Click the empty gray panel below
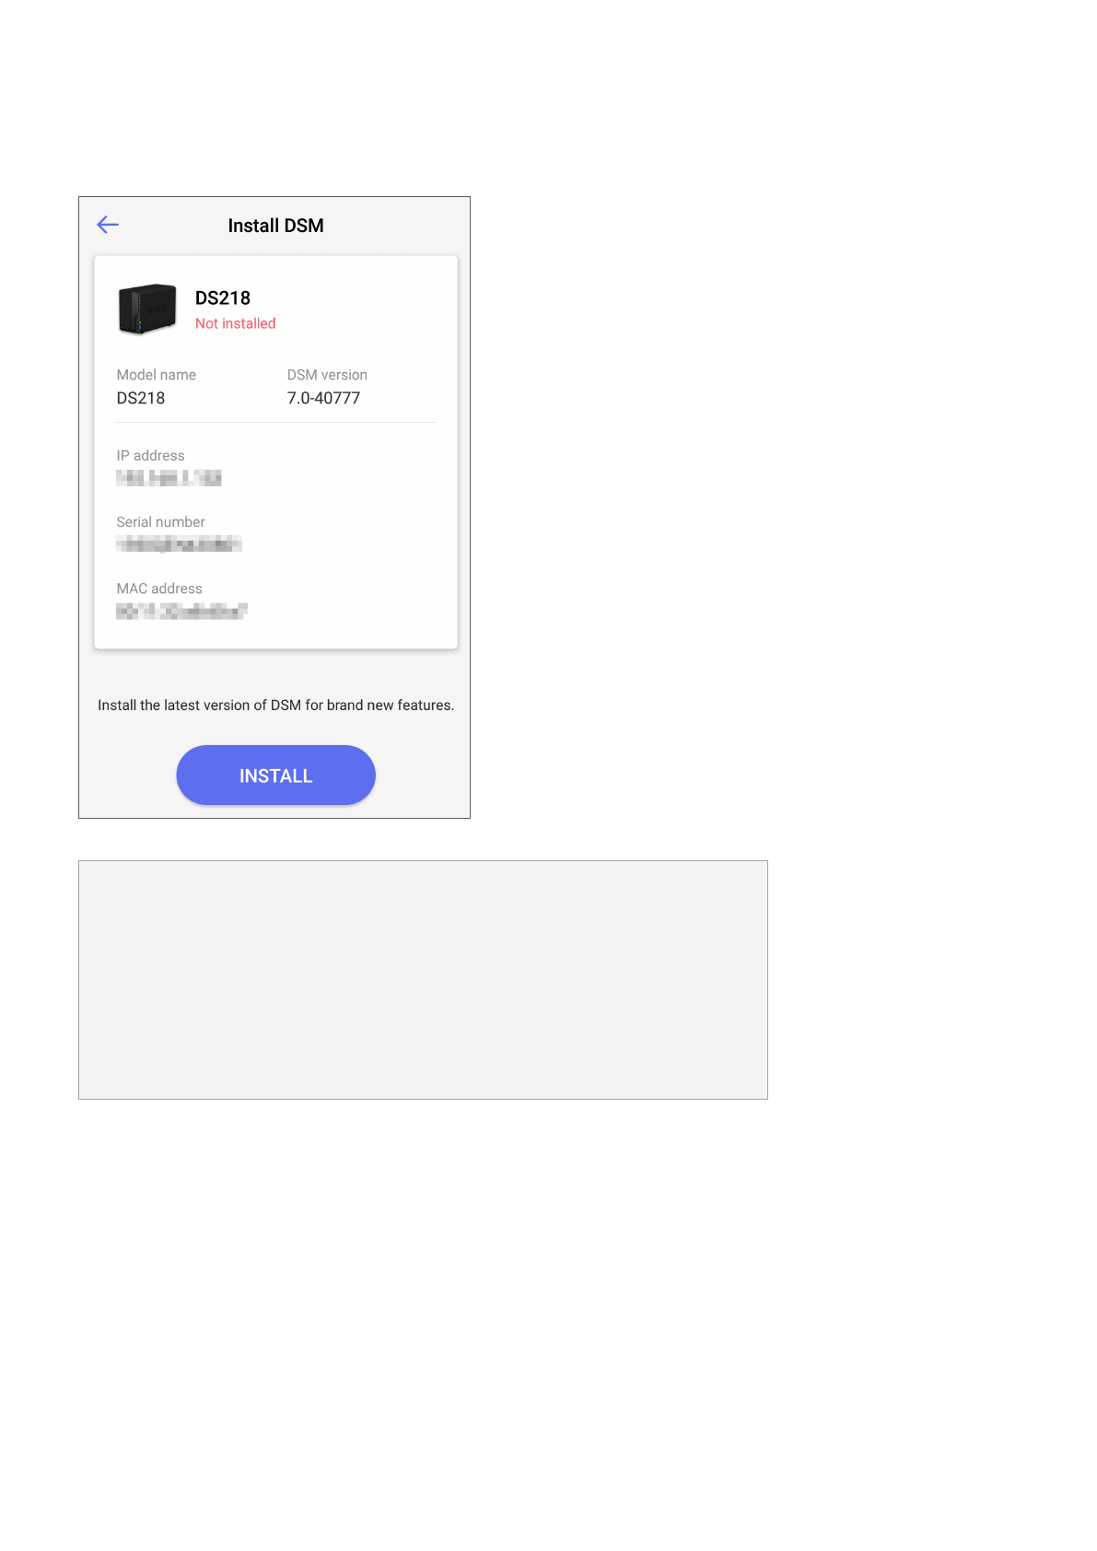This screenshot has width=1097, height=1551. (423, 980)
